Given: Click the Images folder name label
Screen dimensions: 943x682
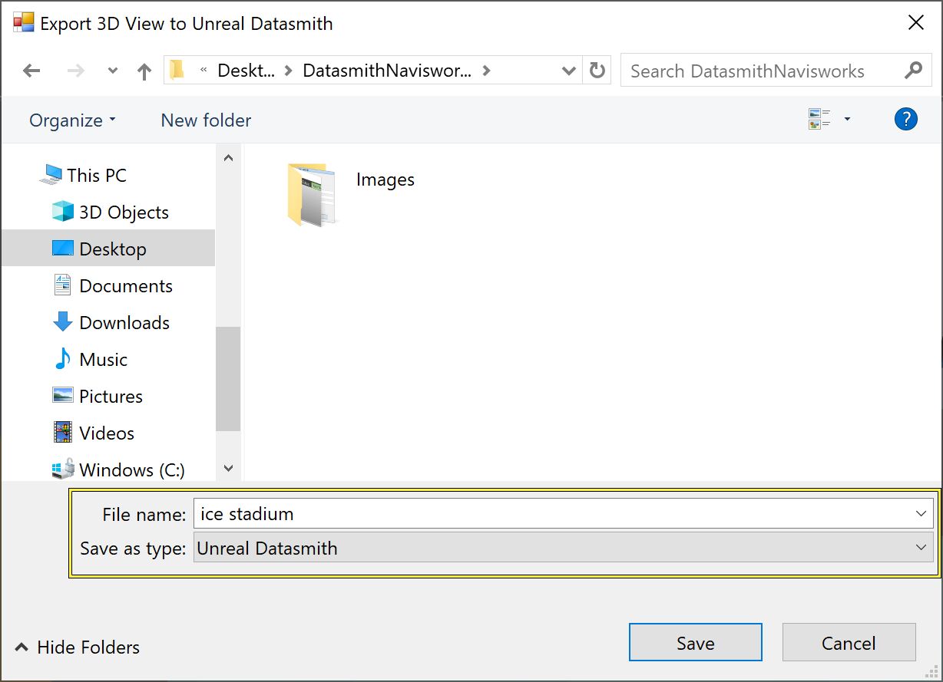Looking at the screenshot, I should tap(385, 180).
